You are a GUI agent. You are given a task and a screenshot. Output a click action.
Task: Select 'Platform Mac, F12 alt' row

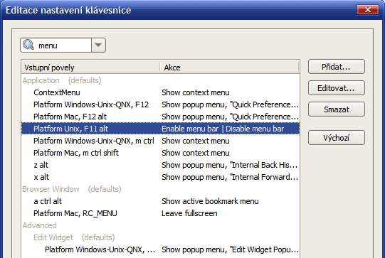(x=160, y=117)
